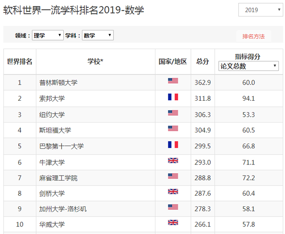Screen dimensions: 285x234
Task: Open 巴黎第十一大学 school link
Action: coord(61,146)
